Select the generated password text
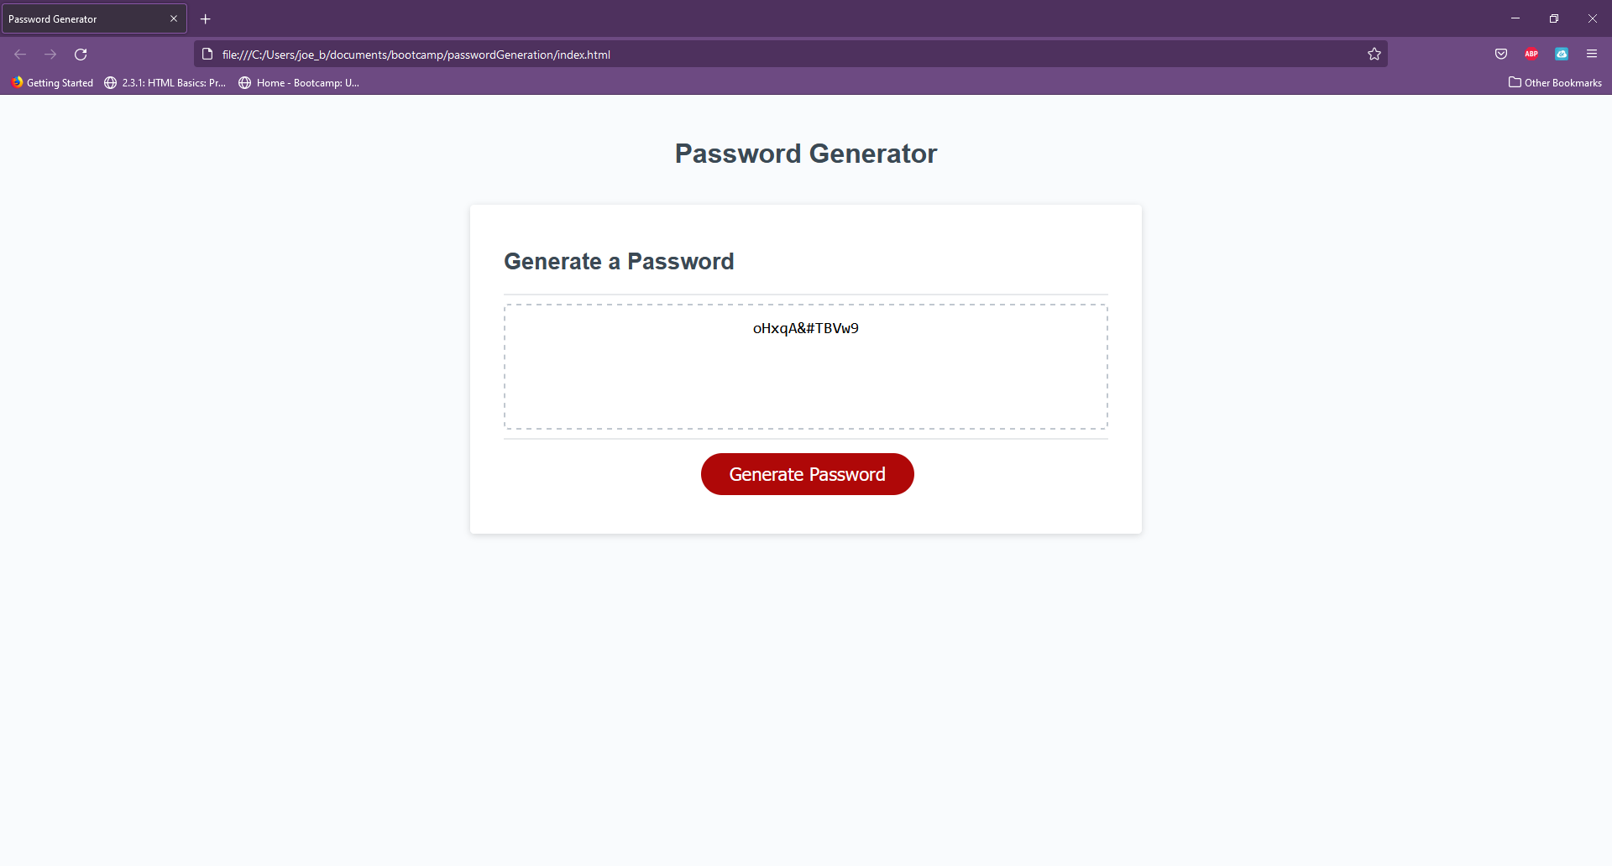 pyautogui.click(x=805, y=328)
